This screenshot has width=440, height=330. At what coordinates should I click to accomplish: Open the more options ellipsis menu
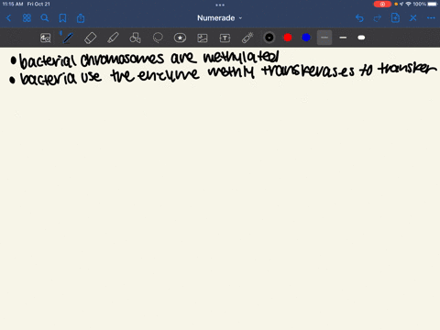click(x=431, y=18)
